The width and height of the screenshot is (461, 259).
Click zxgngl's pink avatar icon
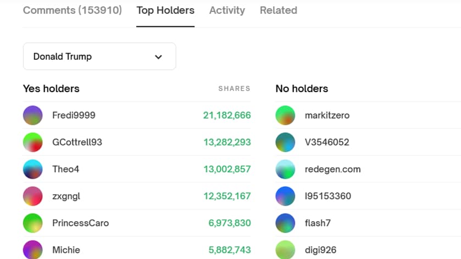pyautogui.click(x=32, y=196)
